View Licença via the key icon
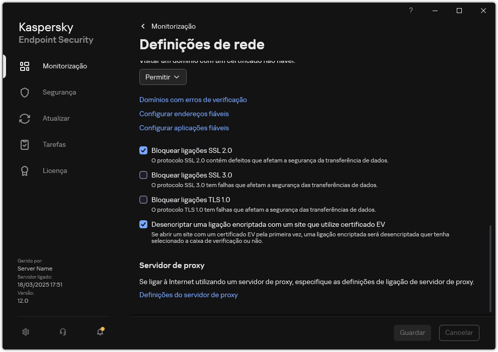The image size is (498, 352). (25, 170)
